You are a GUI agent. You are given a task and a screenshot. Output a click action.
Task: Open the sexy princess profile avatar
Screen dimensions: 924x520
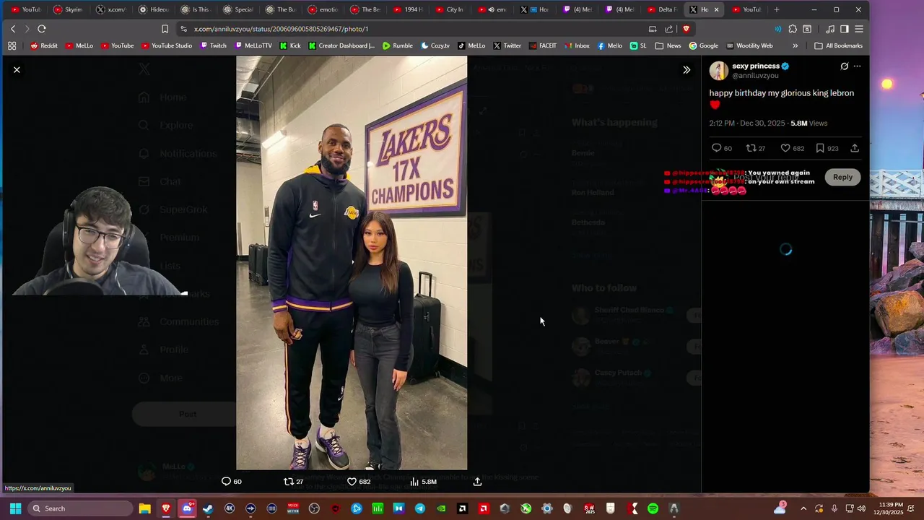click(x=718, y=71)
